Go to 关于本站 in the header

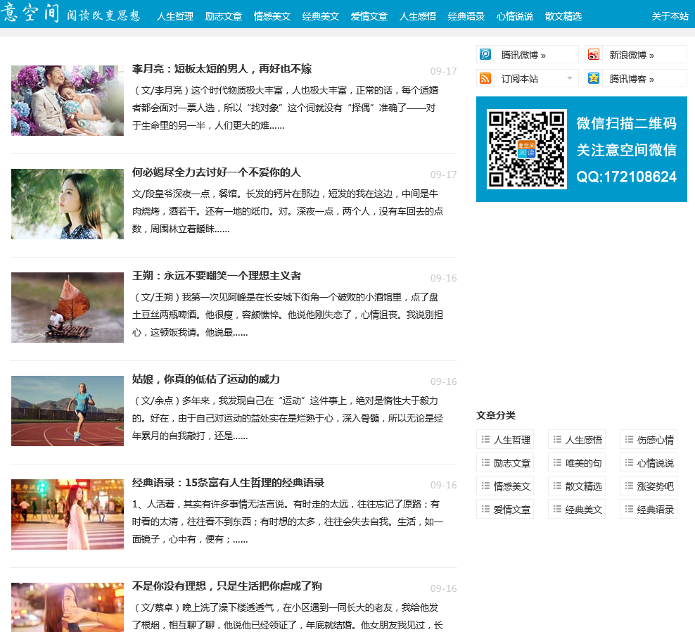click(670, 16)
